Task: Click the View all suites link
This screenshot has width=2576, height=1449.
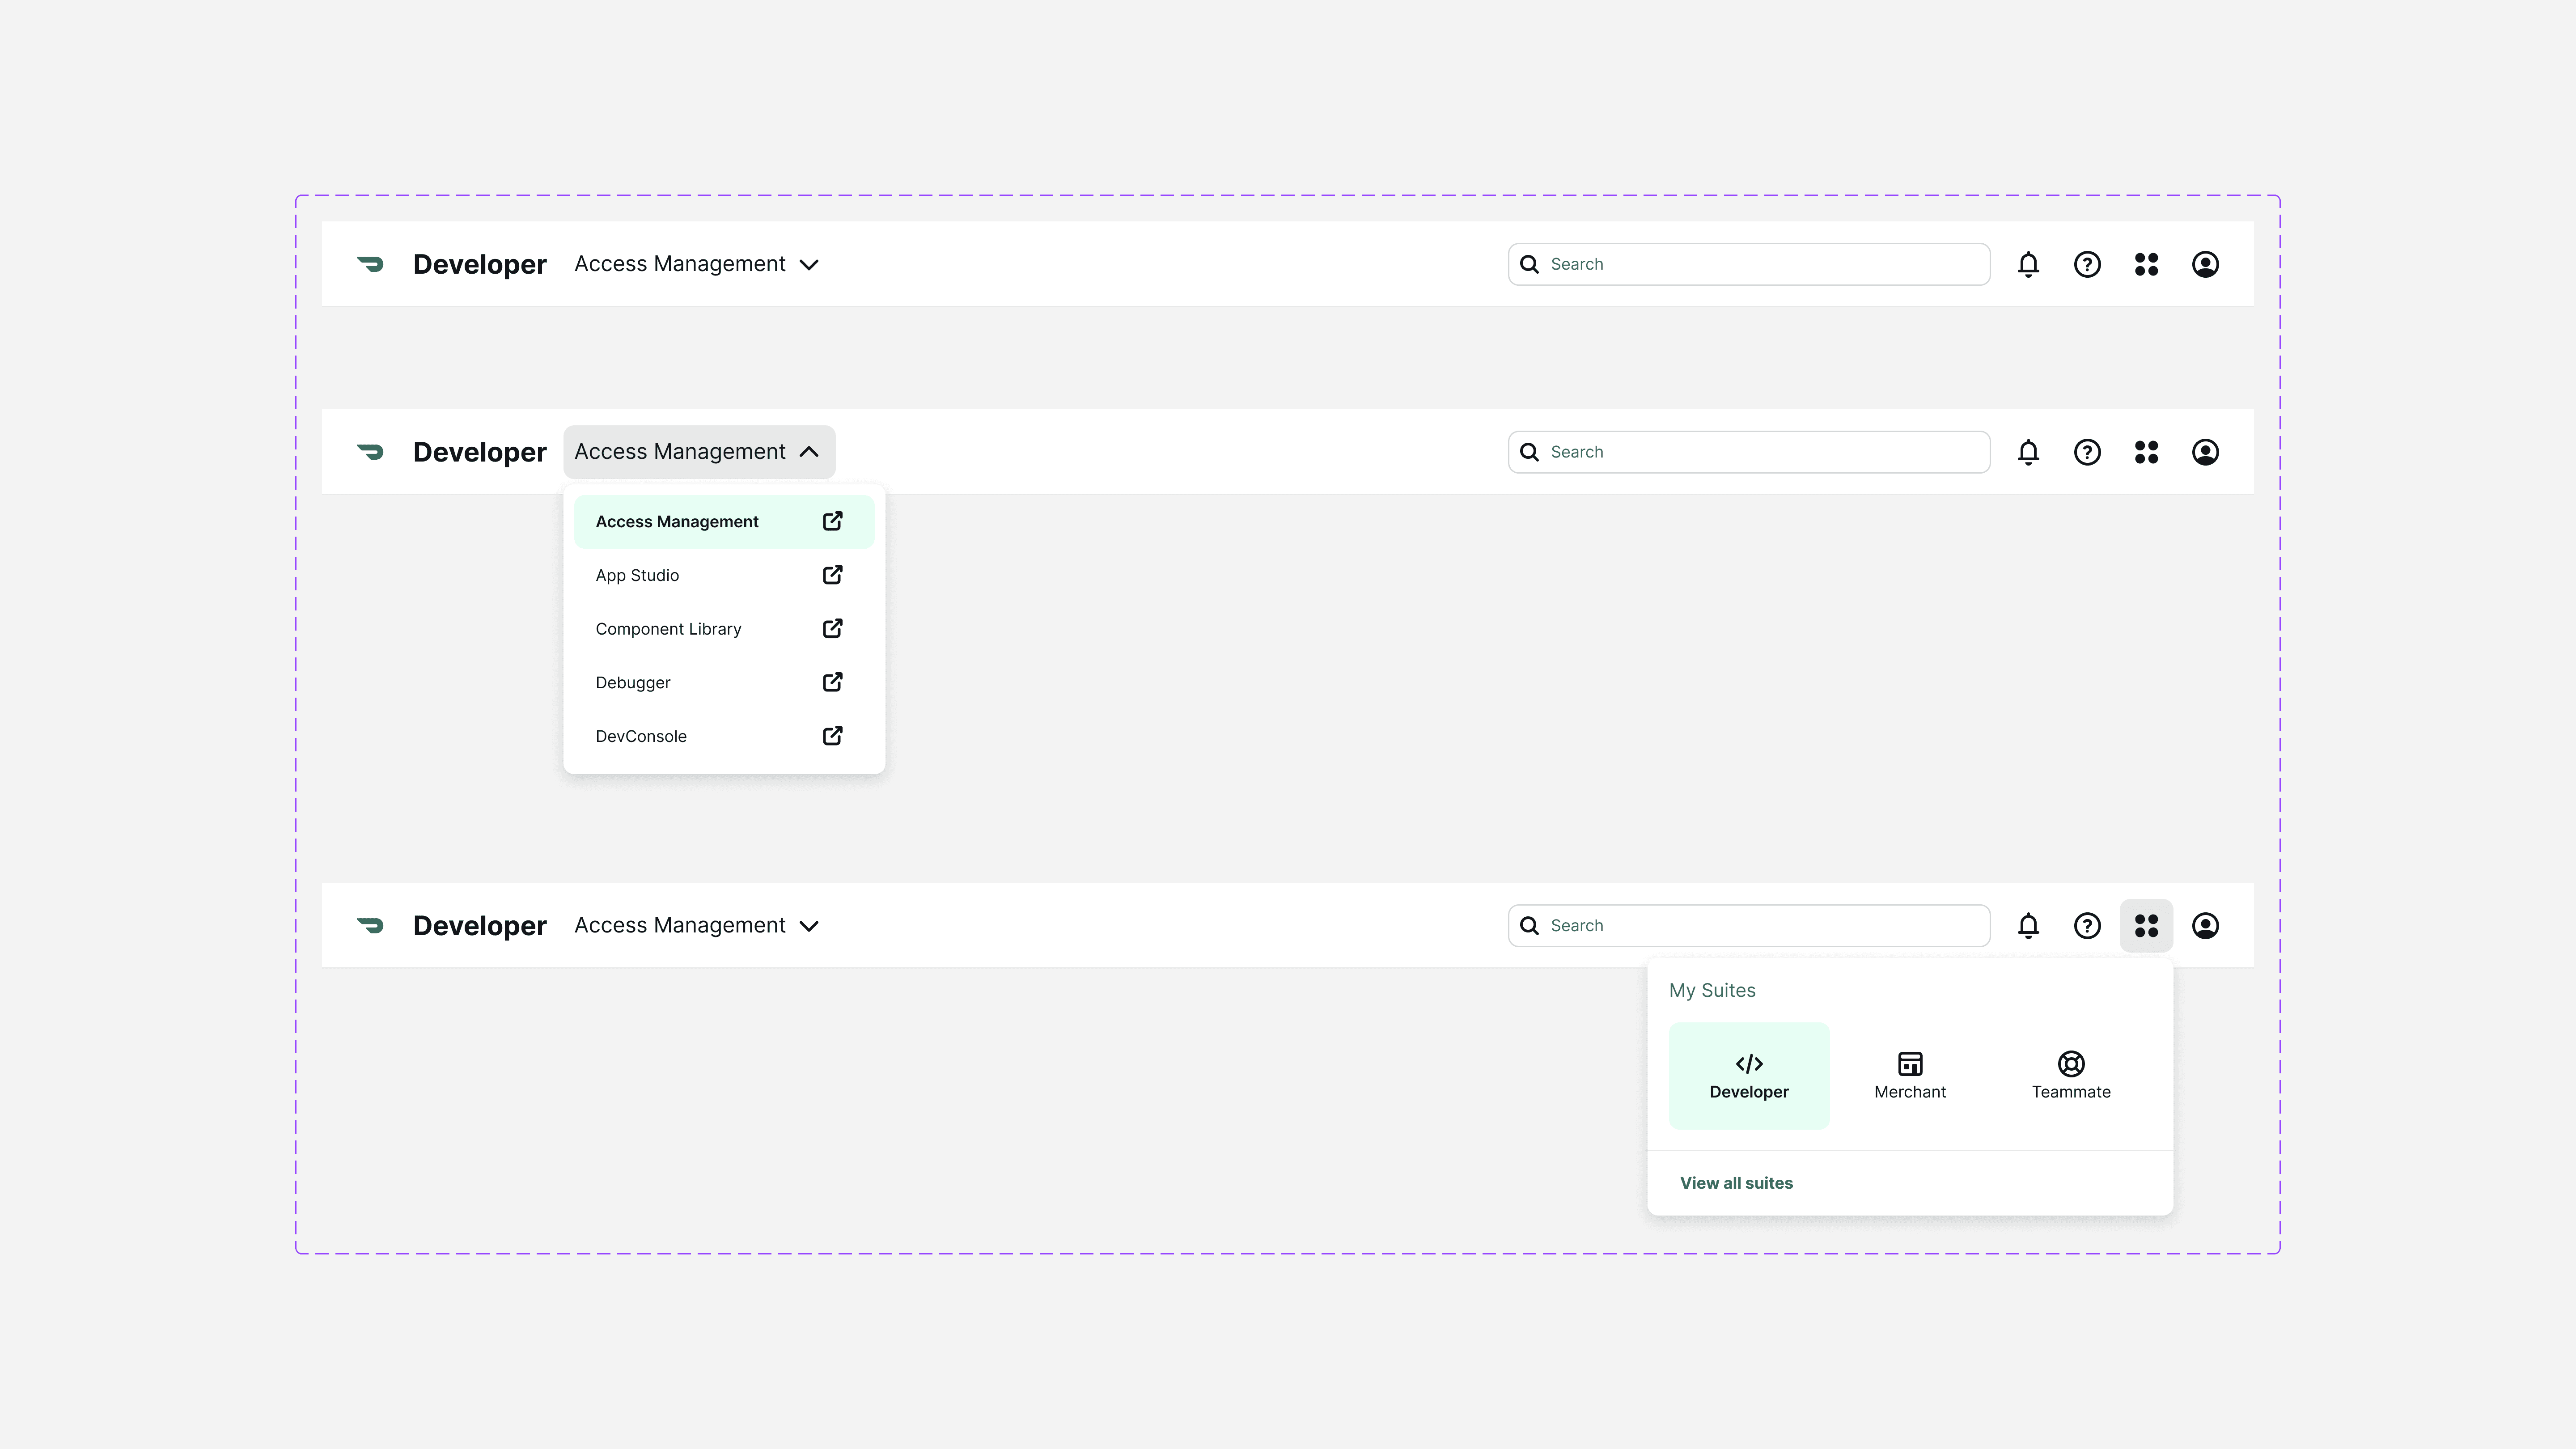Action: [x=1736, y=1183]
